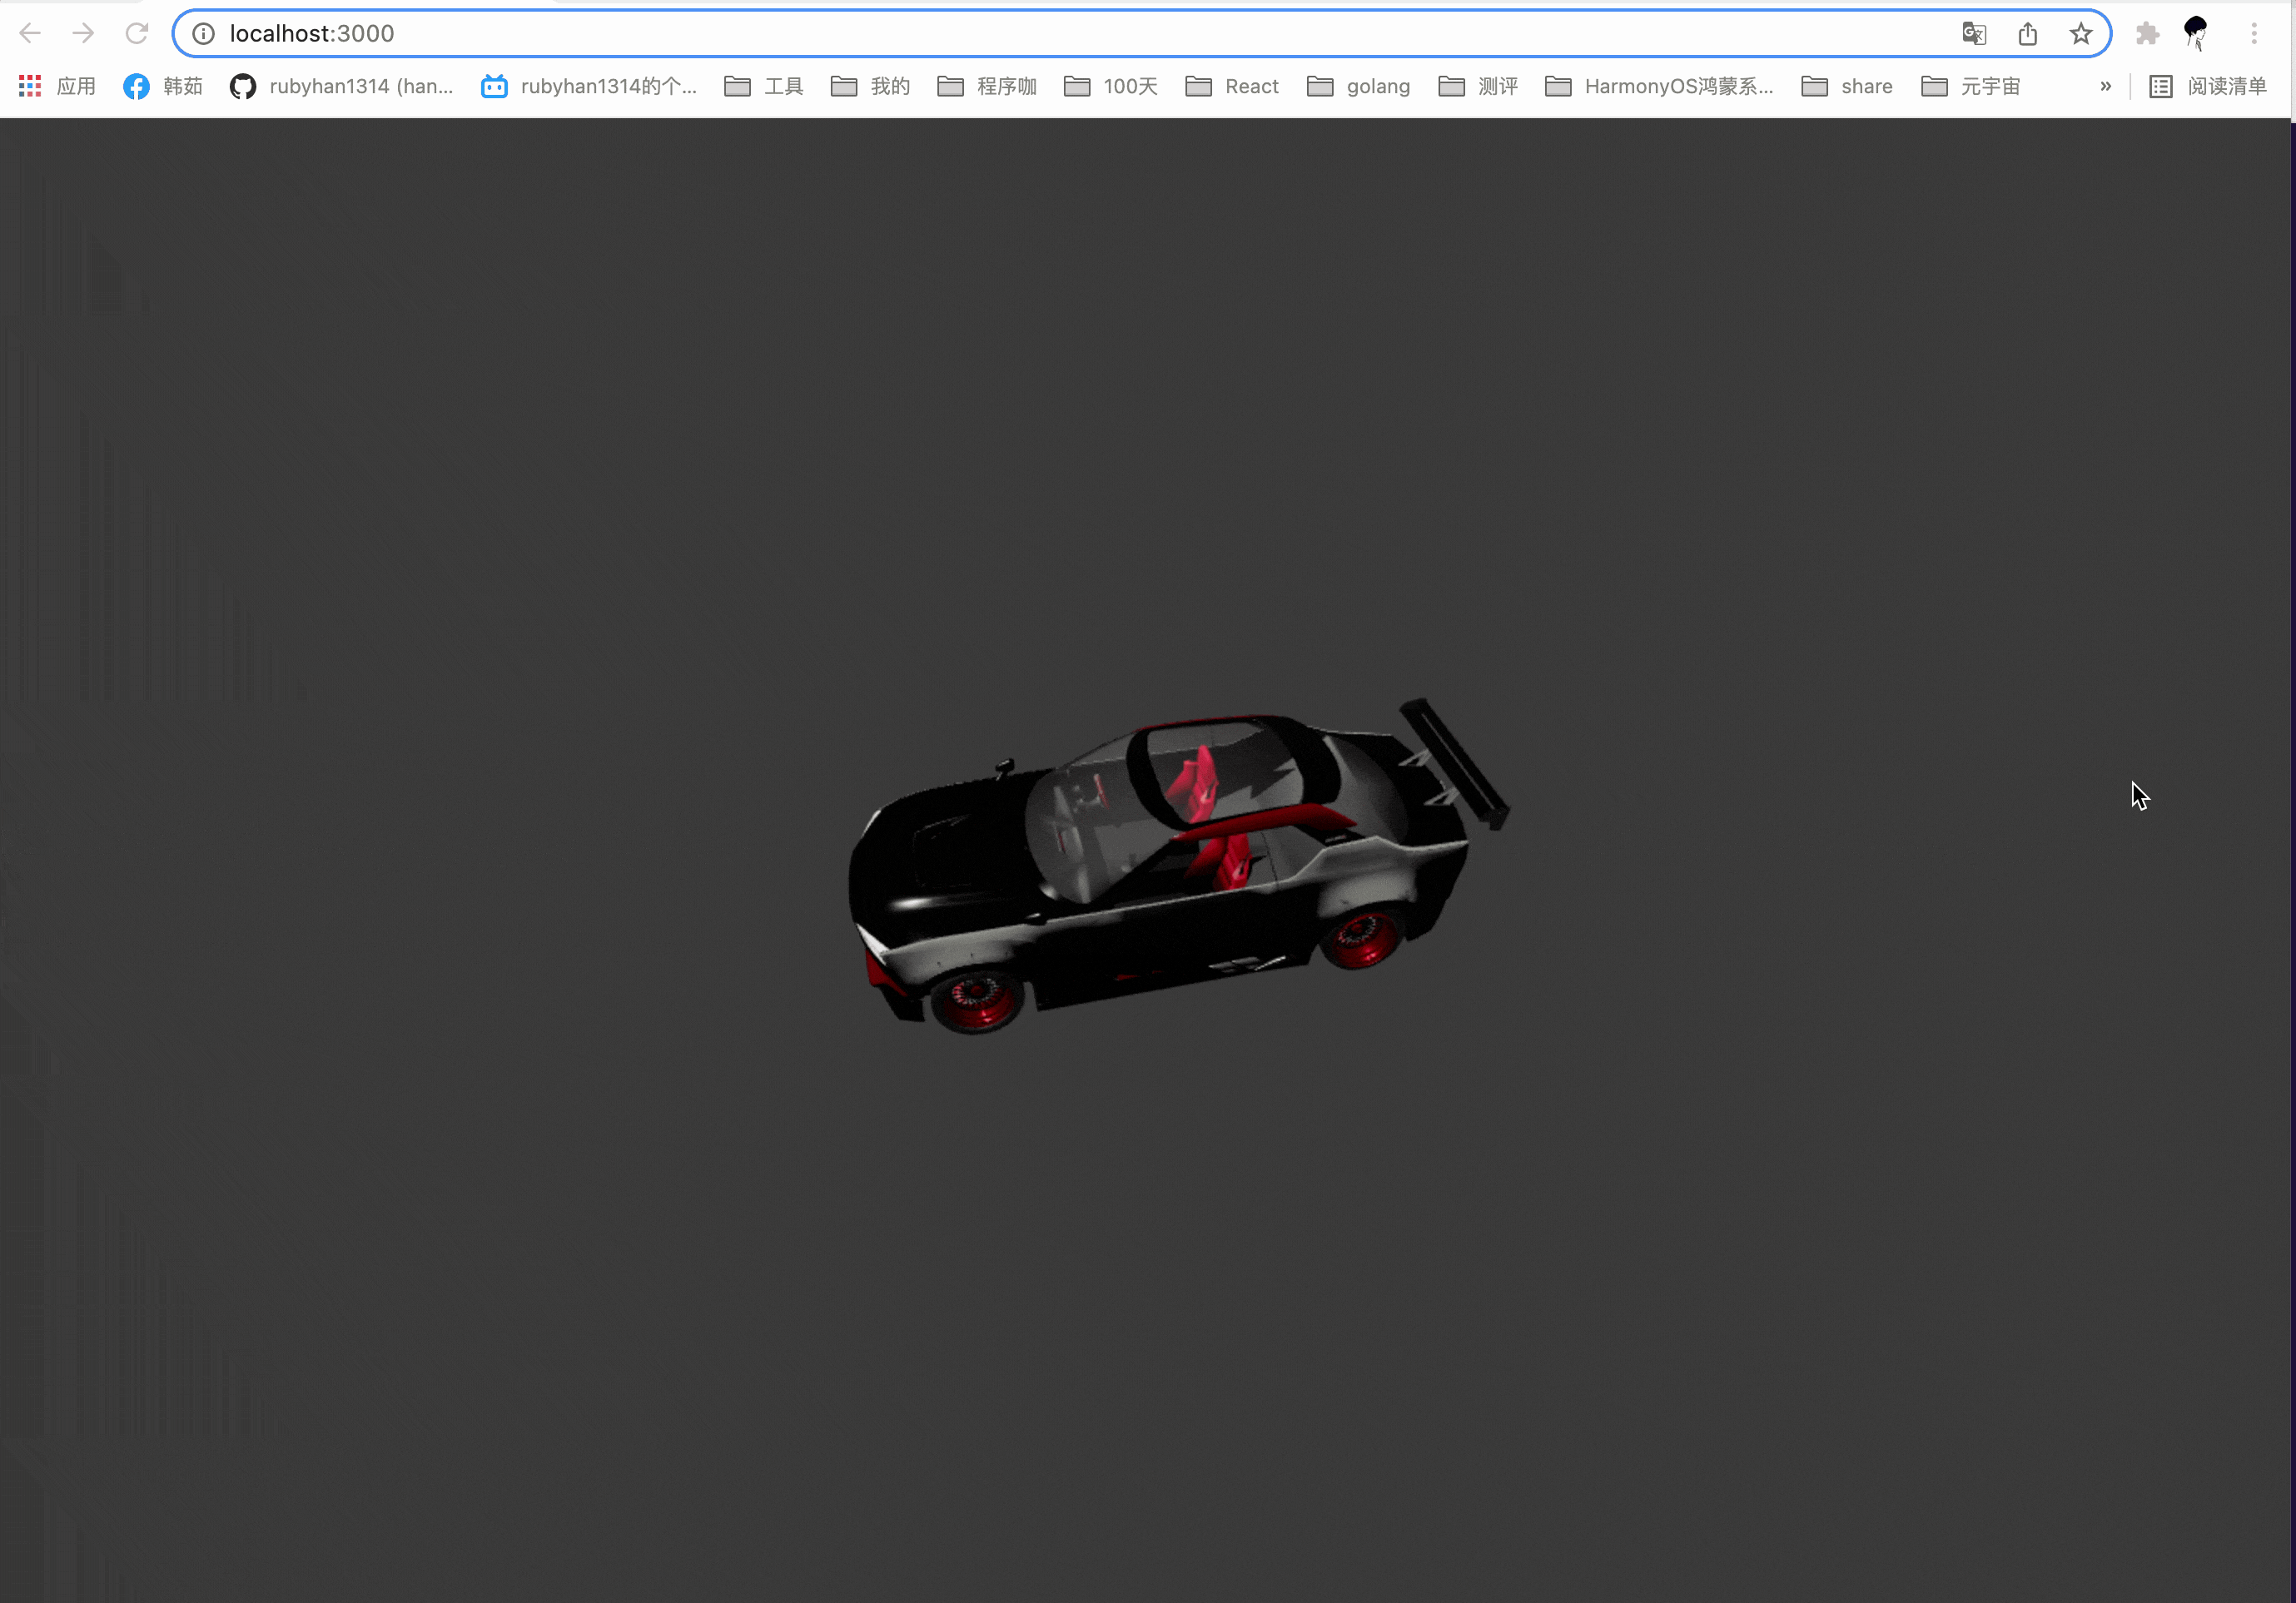2296x1603 pixels.
Task: Click the site information icon
Action: [x=203, y=33]
